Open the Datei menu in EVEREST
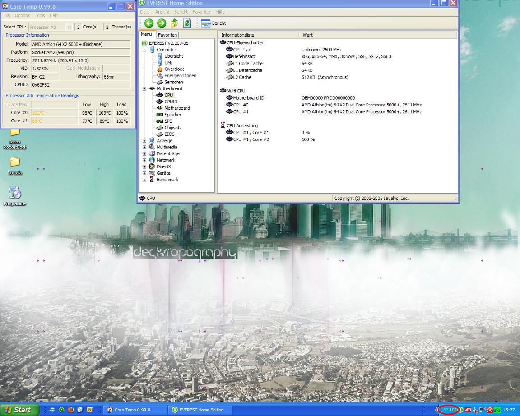 coord(145,12)
